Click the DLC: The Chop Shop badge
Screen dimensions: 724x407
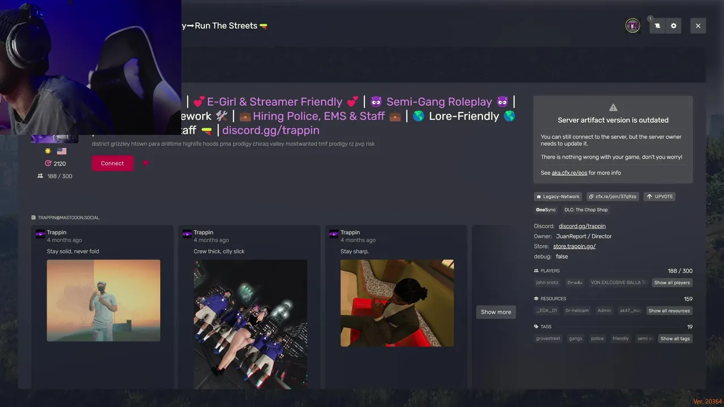point(586,210)
